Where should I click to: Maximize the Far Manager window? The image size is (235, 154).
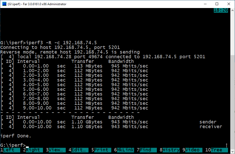pos(217,4)
